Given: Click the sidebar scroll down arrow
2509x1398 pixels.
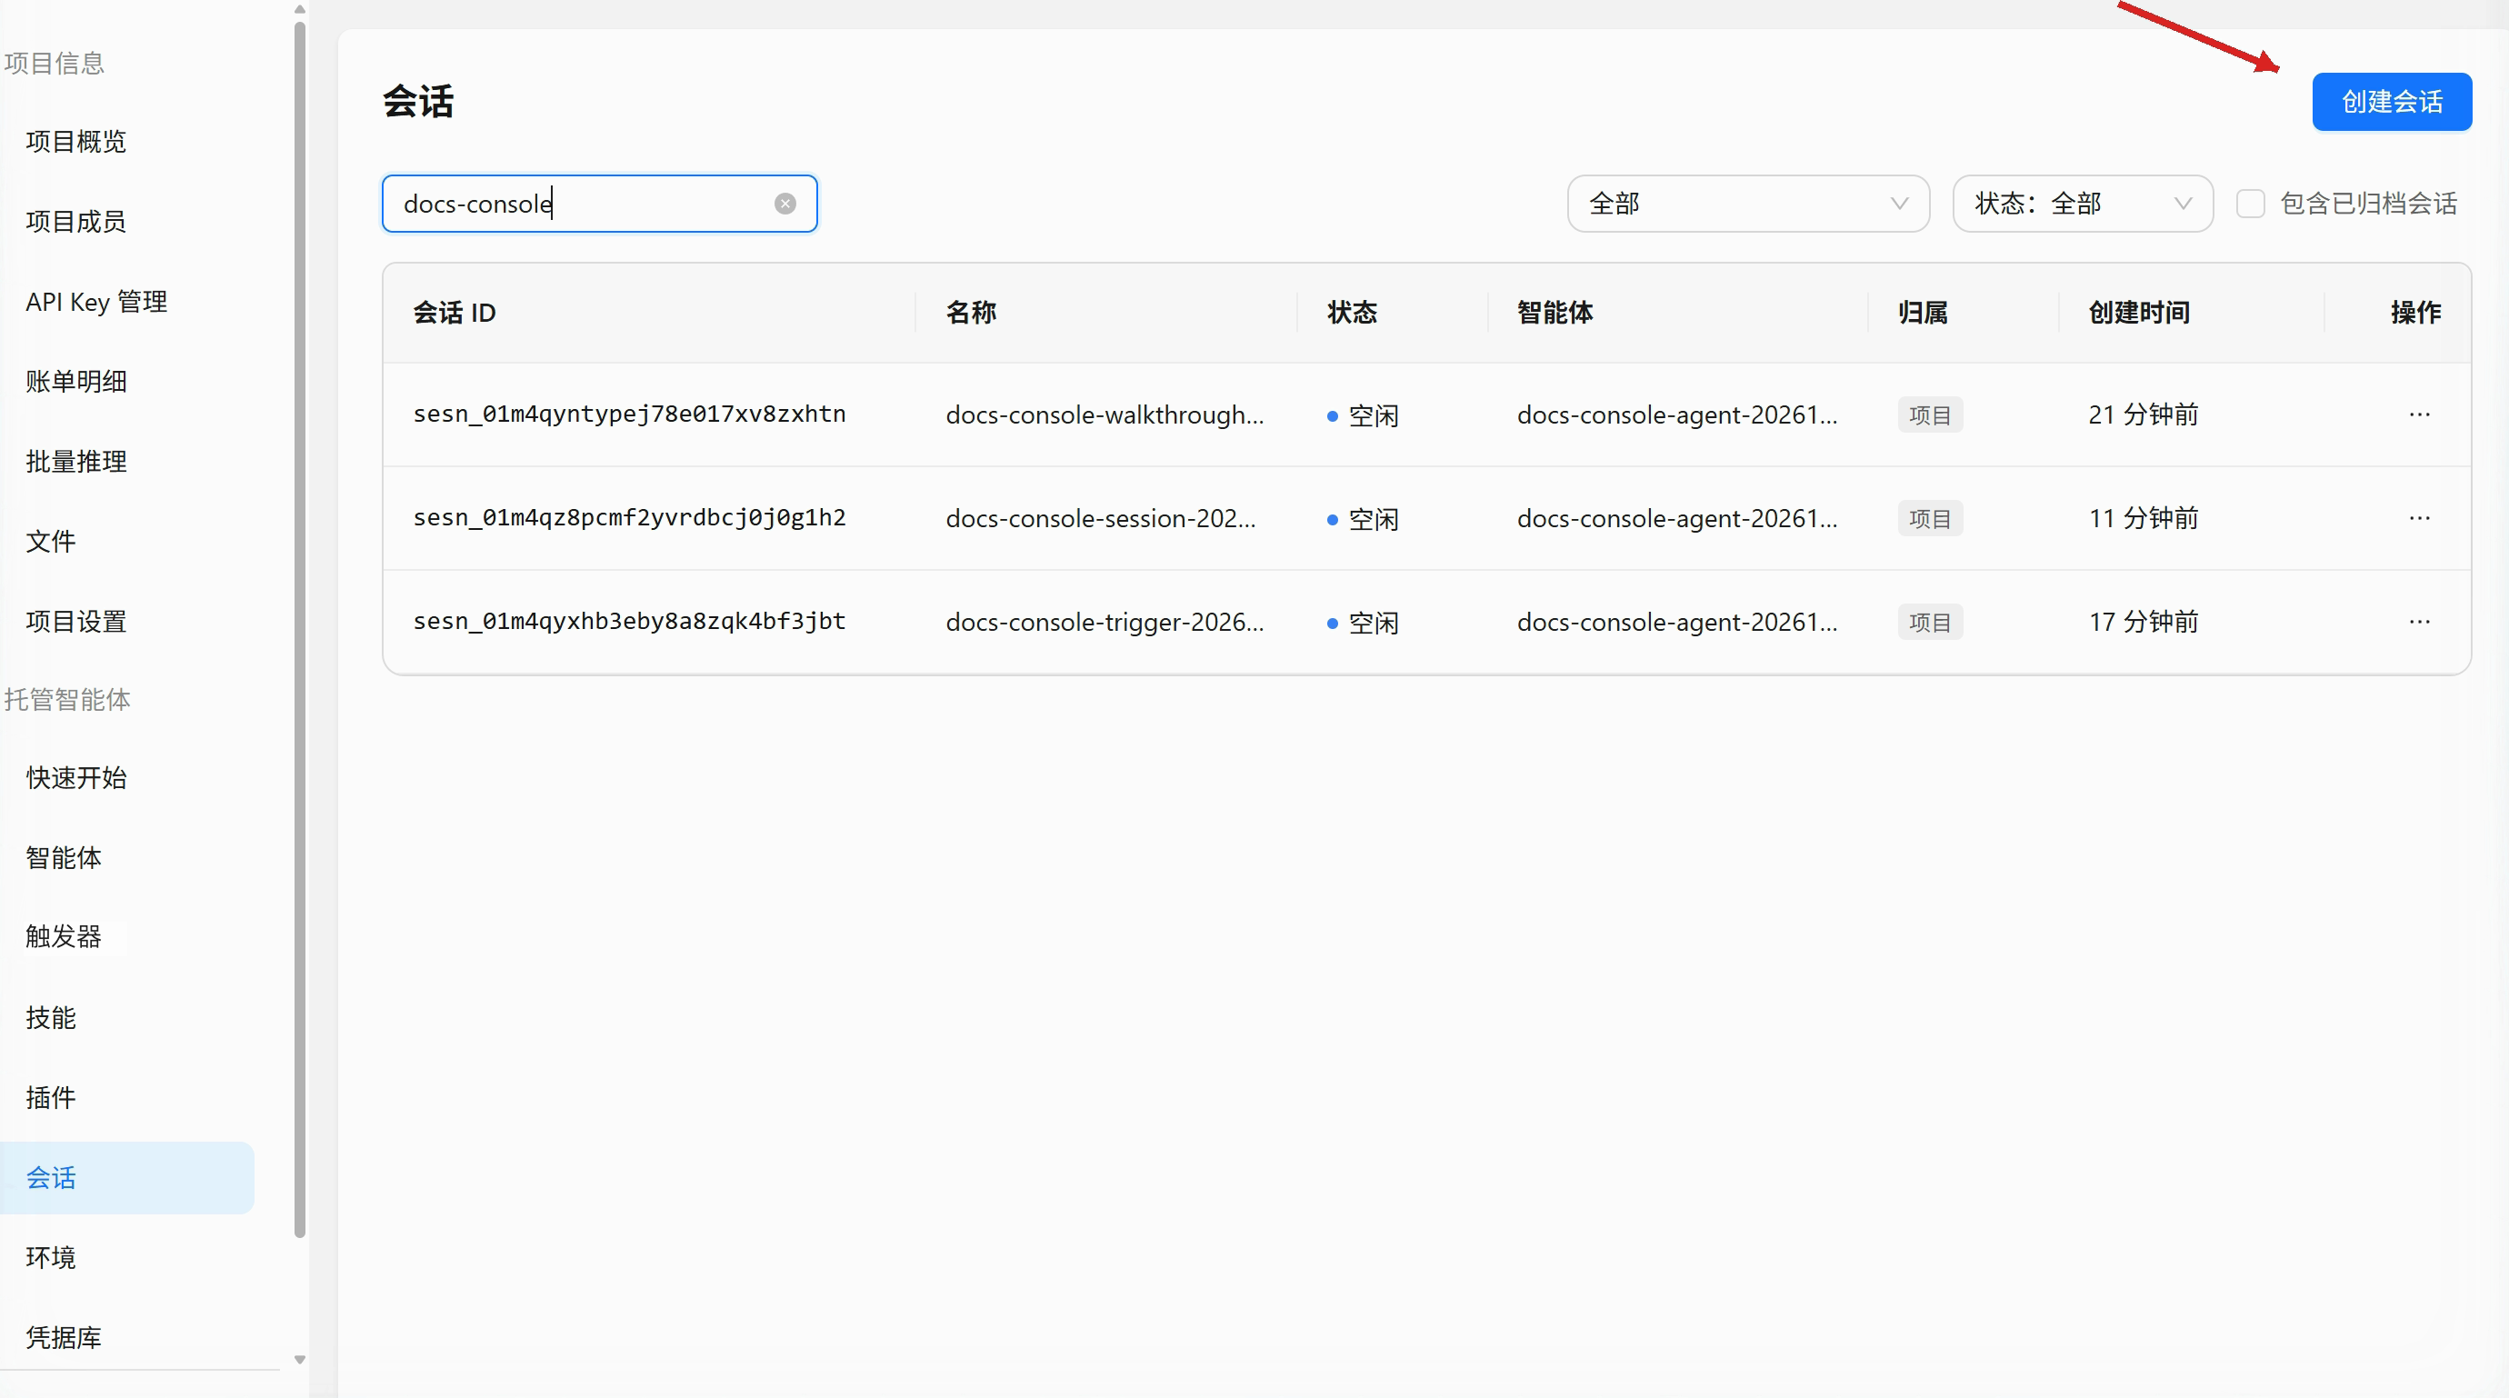Looking at the screenshot, I should pos(300,1359).
